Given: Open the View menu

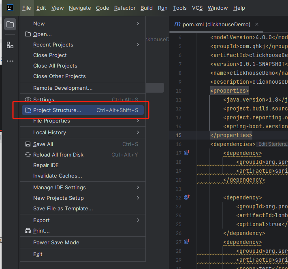Looking at the screenshot, I should pyautogui.click(x=58, y=8).
